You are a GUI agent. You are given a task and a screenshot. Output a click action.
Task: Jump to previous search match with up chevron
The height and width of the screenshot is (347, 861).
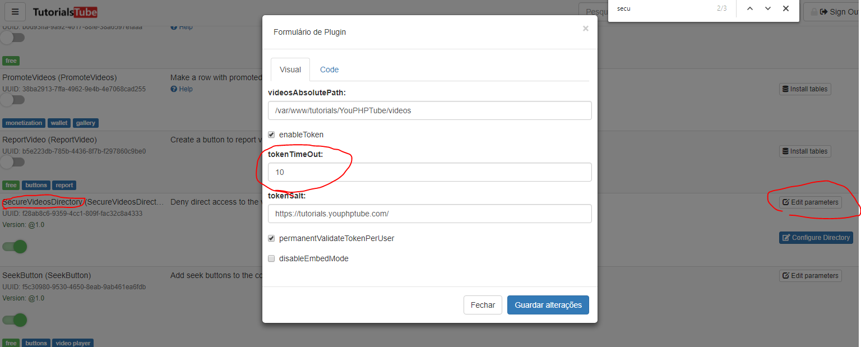pyautogui.click(x=749, y=9)
